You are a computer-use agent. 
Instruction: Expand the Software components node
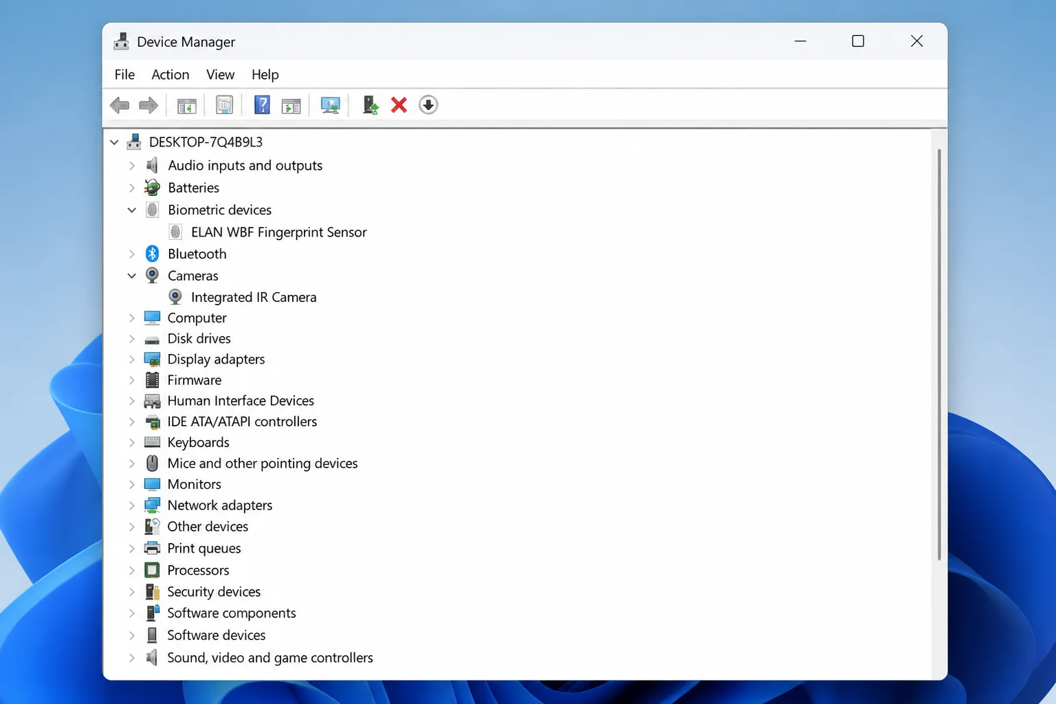pyautogui.click(x=132, y=613)
